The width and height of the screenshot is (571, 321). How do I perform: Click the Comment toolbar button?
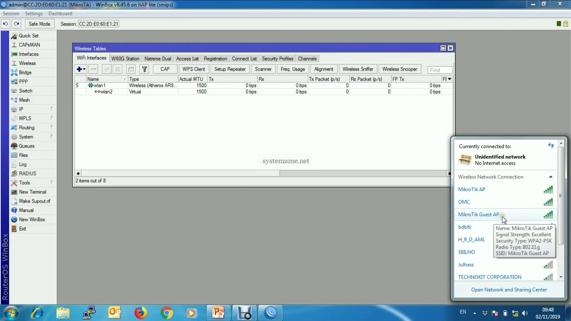point(131,69)
